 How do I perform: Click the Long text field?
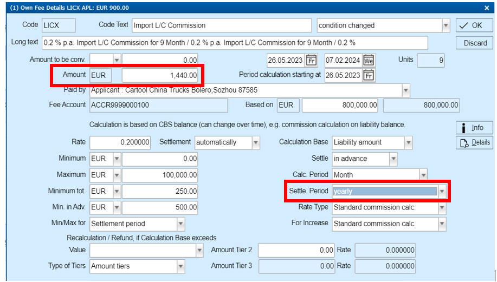235,43
